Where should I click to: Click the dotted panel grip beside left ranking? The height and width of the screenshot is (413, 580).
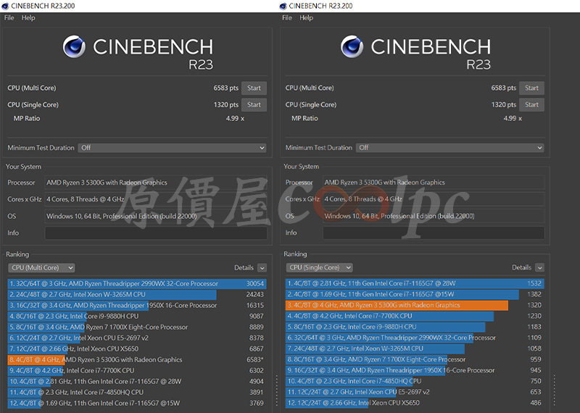[x=277, y=391]
